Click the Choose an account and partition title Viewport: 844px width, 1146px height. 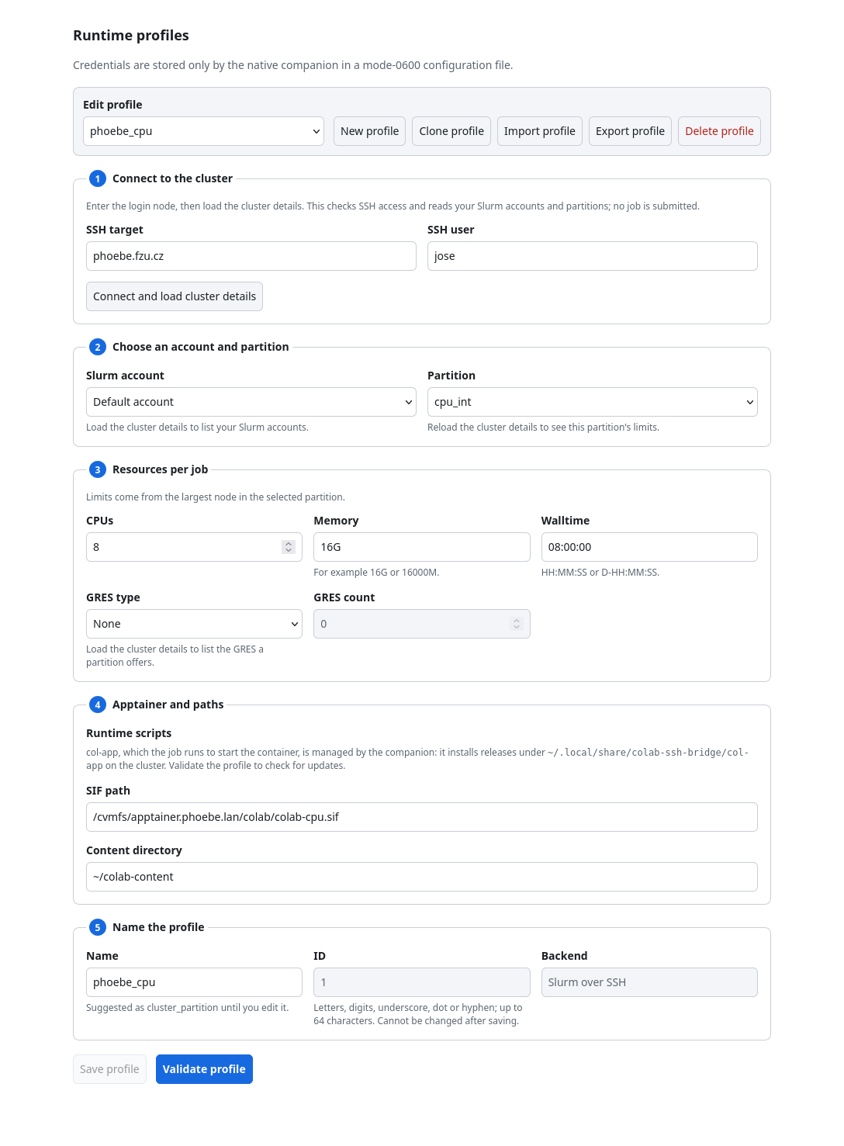[200, 347]
